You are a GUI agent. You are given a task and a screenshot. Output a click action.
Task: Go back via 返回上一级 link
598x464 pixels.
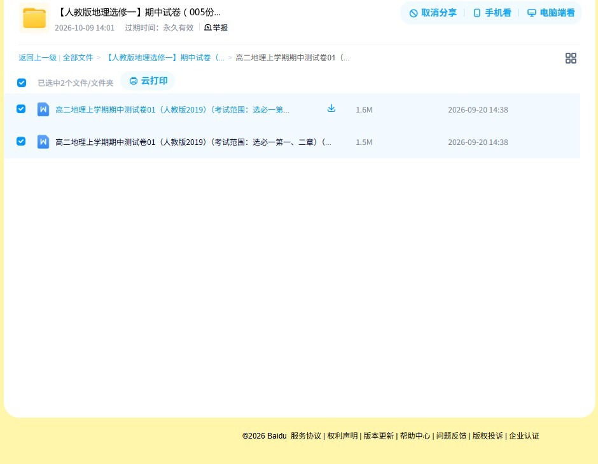38,58
